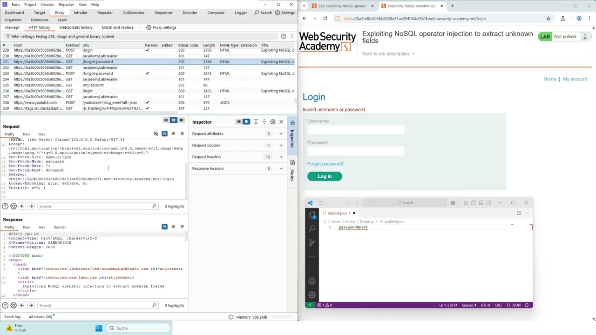Expand all Inspector sections
Viewport: 596px width, 335px height.
(256, 122)
